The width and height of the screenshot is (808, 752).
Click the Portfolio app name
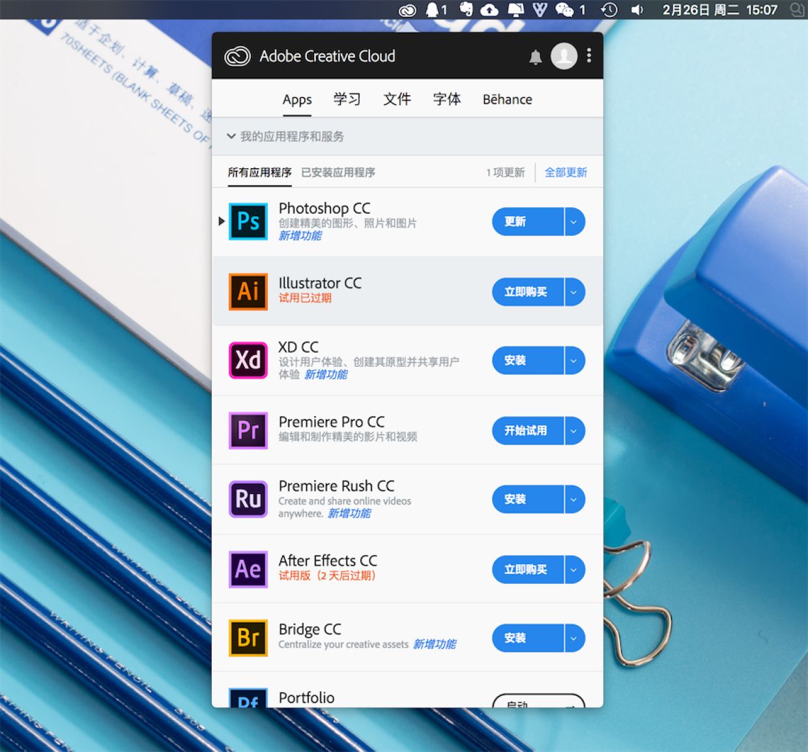[x=306, y=698]
